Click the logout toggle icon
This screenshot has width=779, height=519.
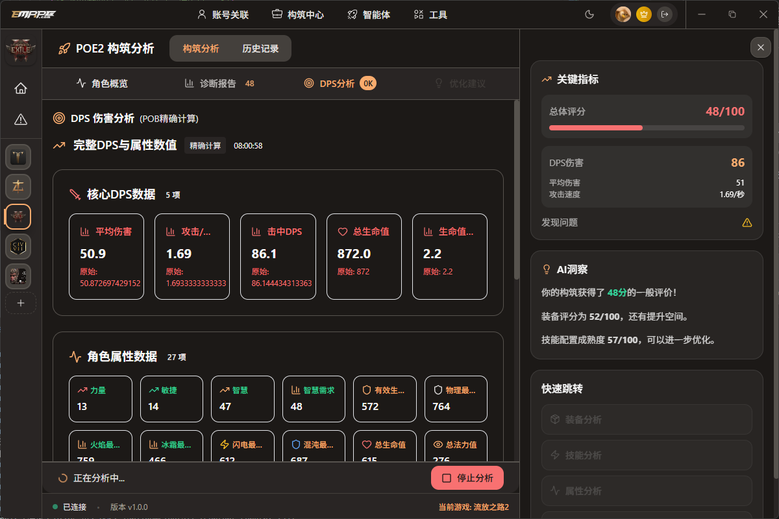coord(665,14)
